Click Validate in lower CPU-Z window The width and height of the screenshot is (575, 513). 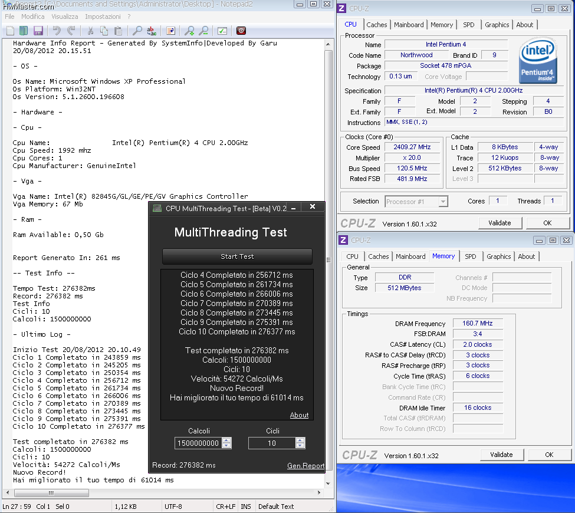[x=501, y=455]
